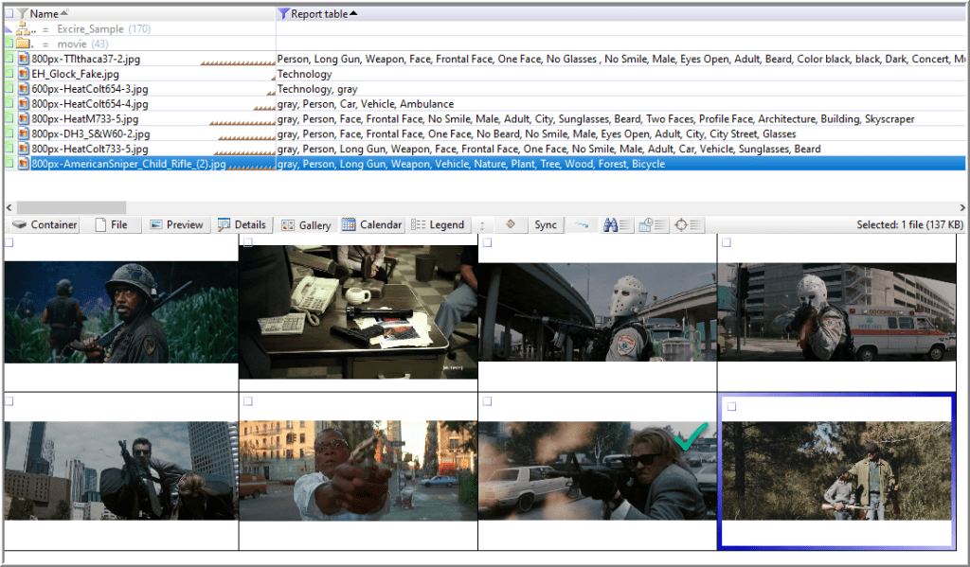Click the Name column filter funnel icon
Image resolution: width=970 pixels, height=567 pixels.
coord(22,14)
